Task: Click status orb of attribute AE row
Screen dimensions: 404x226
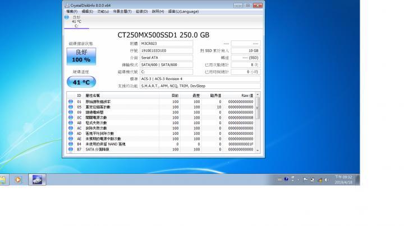Action: pyautogui.click(x=71, y=139)
